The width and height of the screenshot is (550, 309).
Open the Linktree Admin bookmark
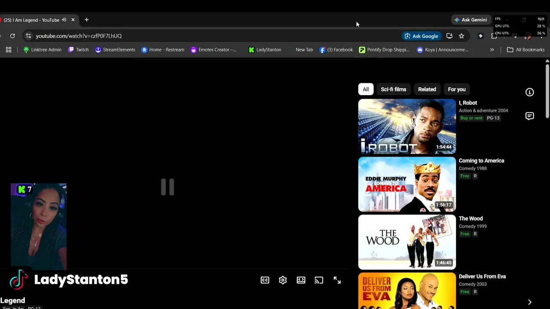pos(42,50)
